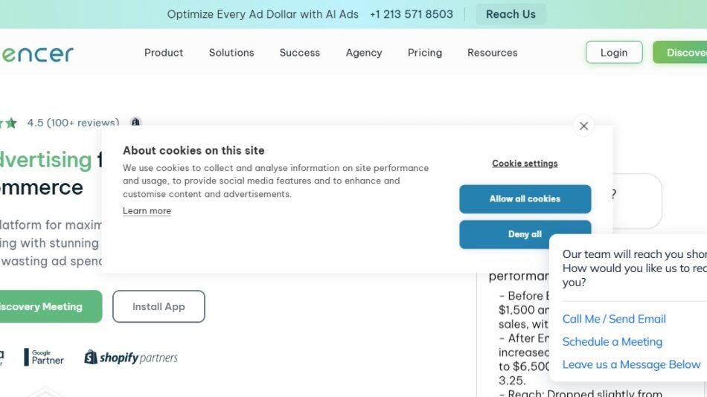
Task: Open Cookie settings
Action: point(525,164)
